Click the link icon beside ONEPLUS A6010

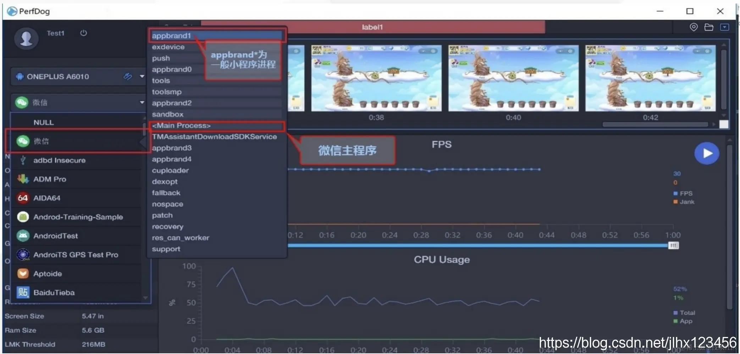[x=128, y=76]
